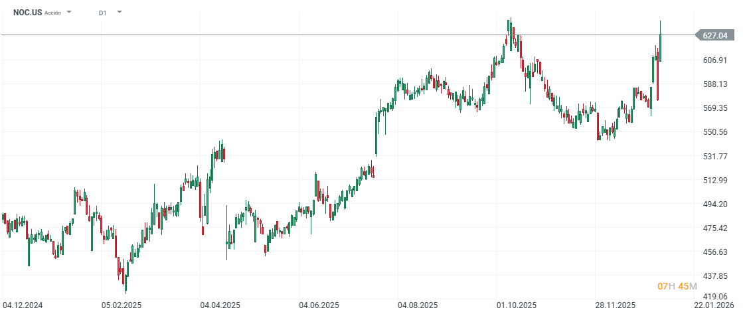This screenshot has height=316, width=743.
Task: Click the Acción instrument type label
Action: pyautogui.click(x=52, y=13)
